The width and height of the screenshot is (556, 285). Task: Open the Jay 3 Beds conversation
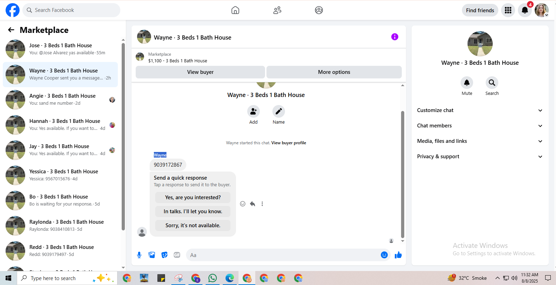point(60,150)
